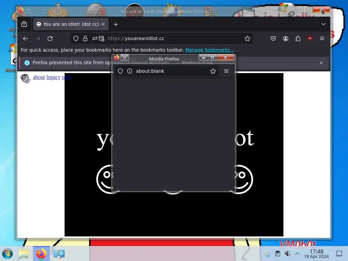This screenshot has width=348, height=261.
Task: Open the blocked pop-up icon in the address bar
Action: point(101,39)
